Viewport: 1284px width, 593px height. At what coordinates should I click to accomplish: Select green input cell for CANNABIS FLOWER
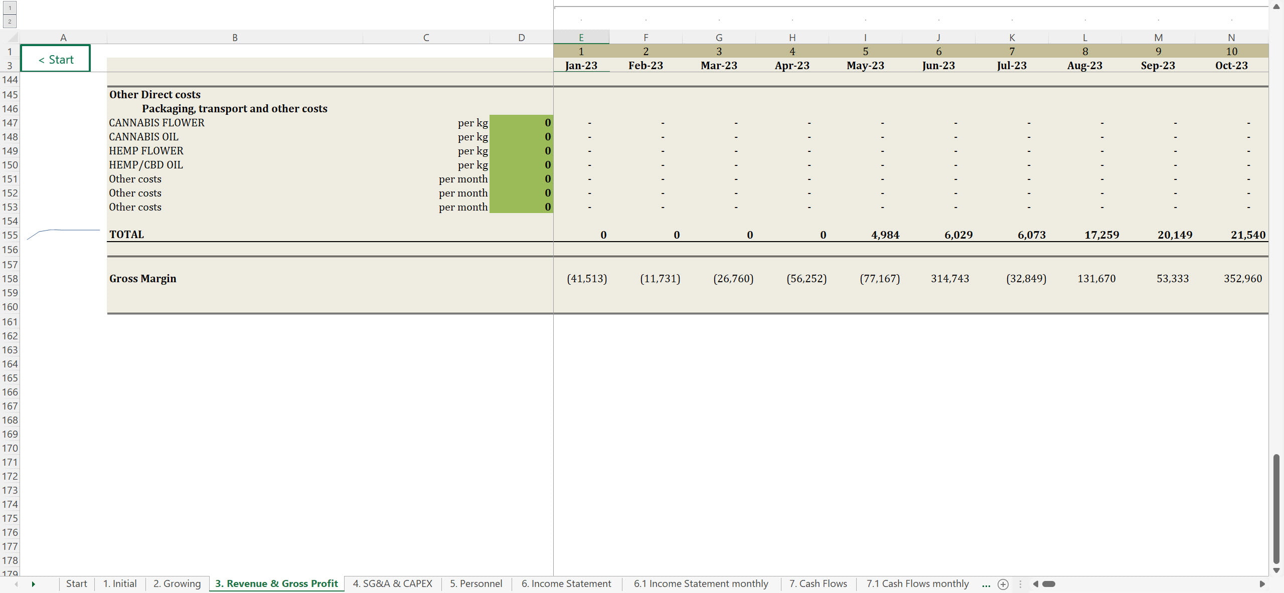521,122
